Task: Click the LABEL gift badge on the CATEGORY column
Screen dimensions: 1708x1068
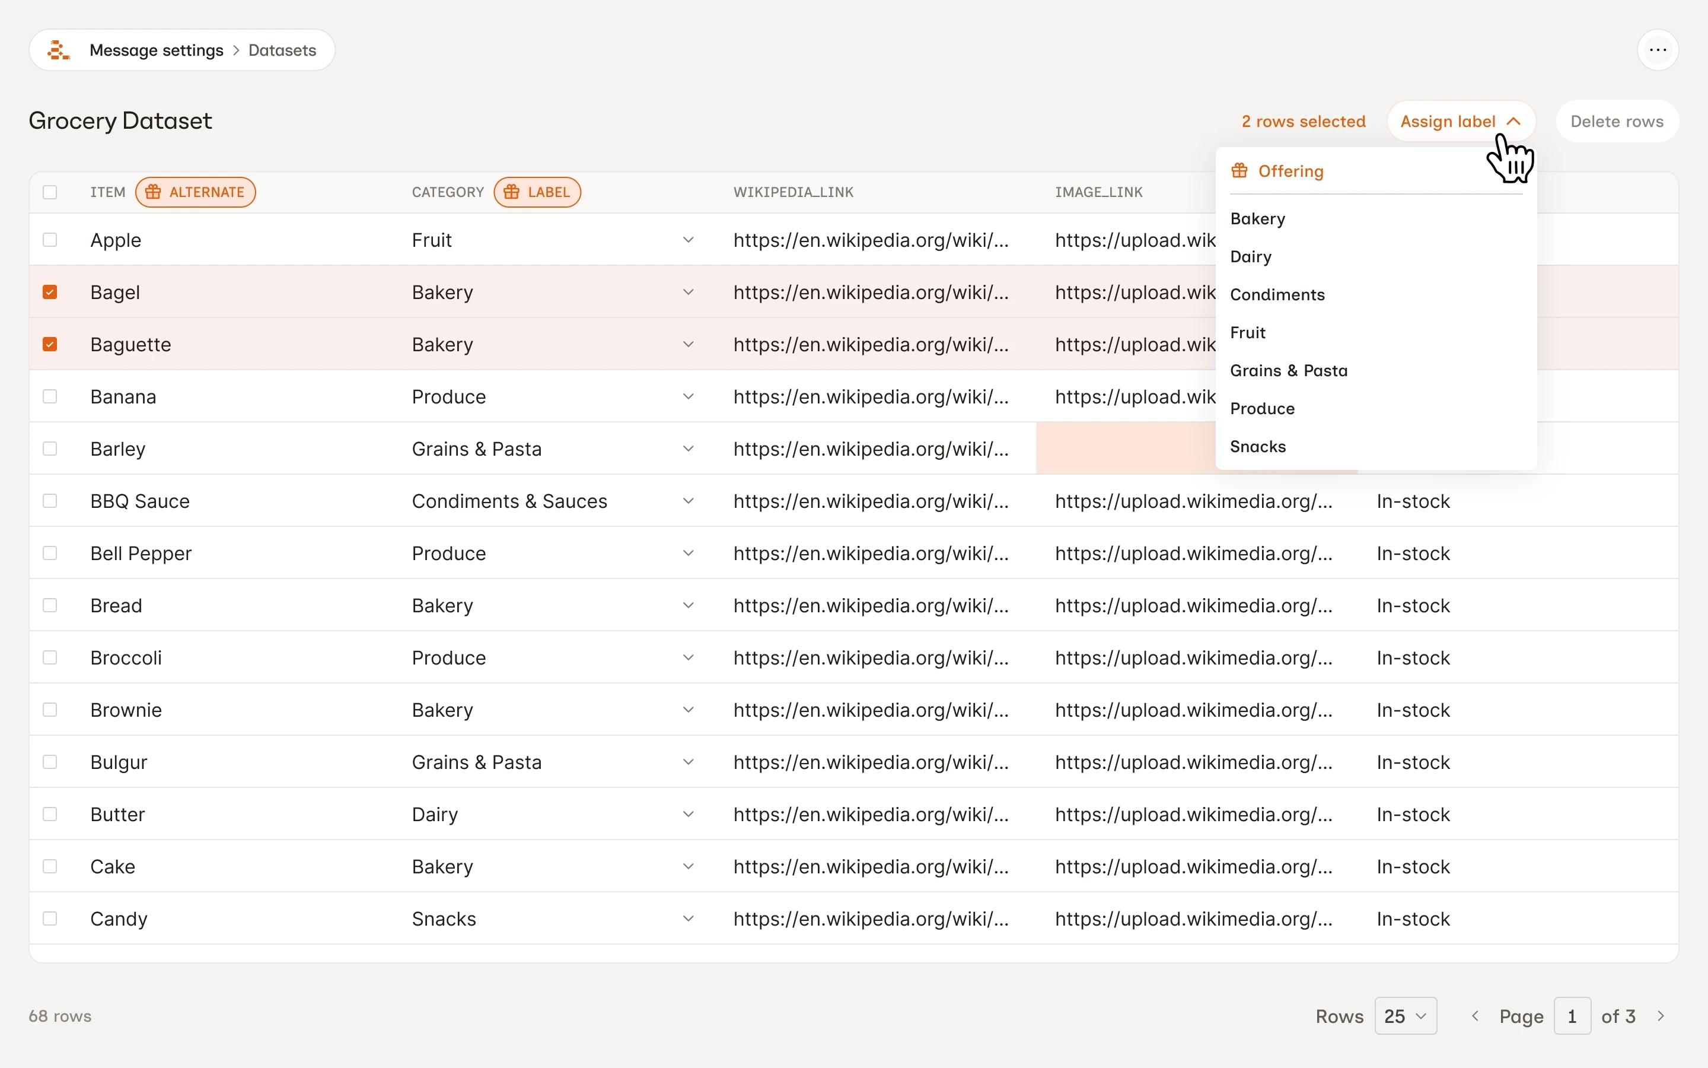Action: click(x=537, y=192)
